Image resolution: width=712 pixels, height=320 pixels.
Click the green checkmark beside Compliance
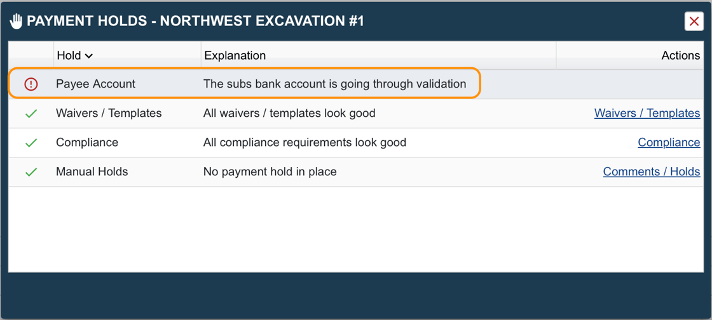click(31, 143)
